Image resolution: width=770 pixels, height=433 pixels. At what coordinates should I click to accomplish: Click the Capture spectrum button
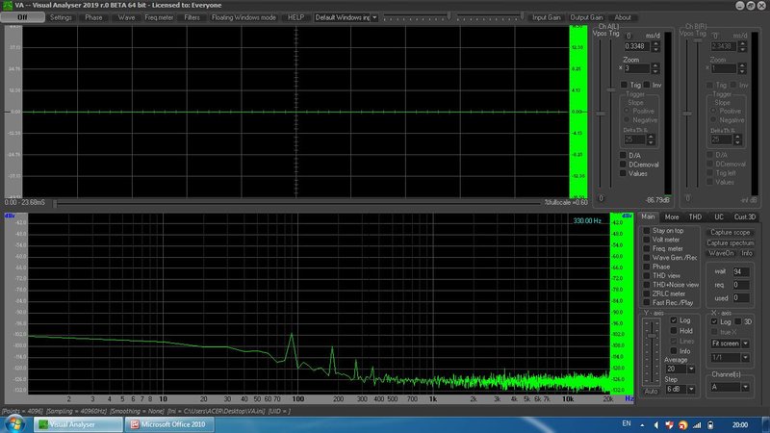point(731,243)
